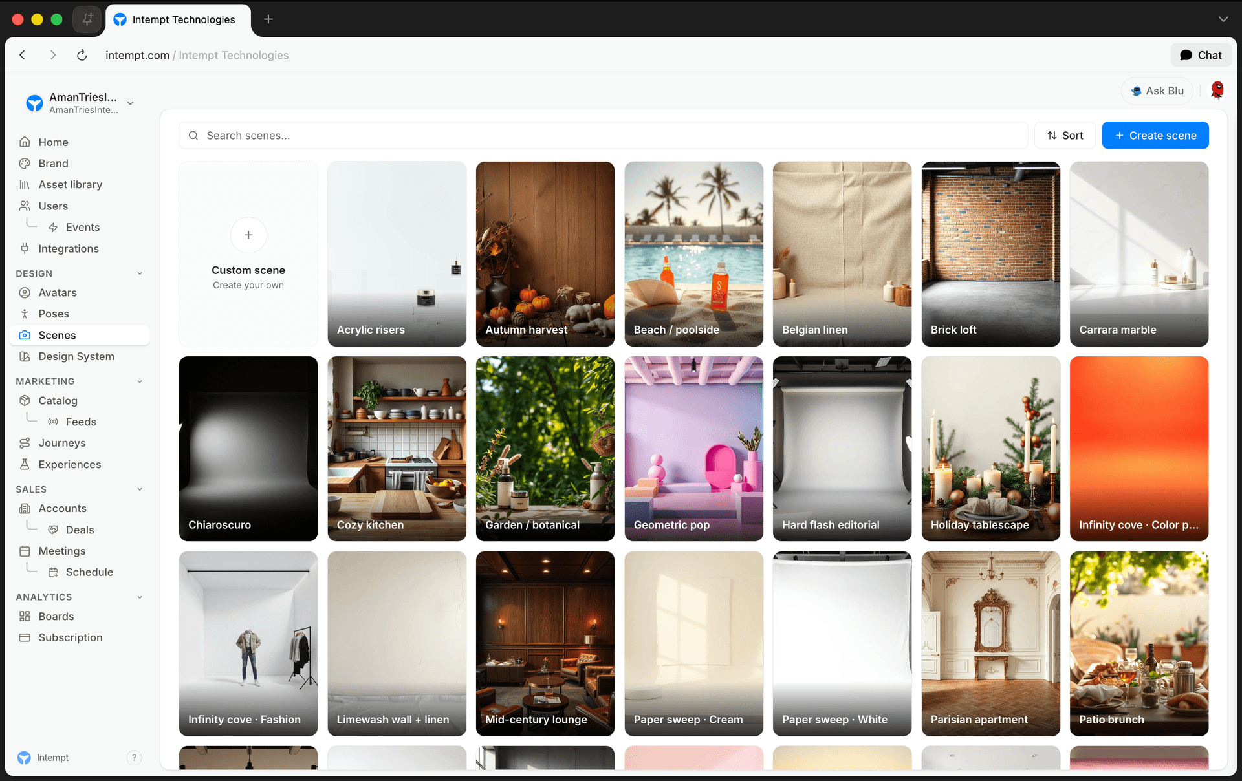Pick the Parisian apartment scene
The image size is (1242, 781).
[x=990, y=644]
